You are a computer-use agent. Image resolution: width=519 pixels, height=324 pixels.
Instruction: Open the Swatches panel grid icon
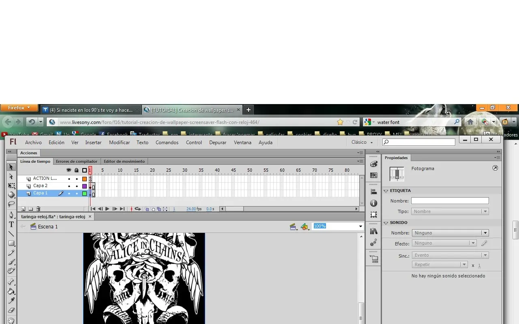tap(374, 175)
